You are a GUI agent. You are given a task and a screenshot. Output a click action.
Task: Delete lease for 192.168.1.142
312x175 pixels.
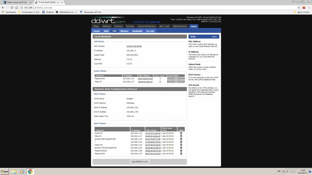click(x=181, y=142)
